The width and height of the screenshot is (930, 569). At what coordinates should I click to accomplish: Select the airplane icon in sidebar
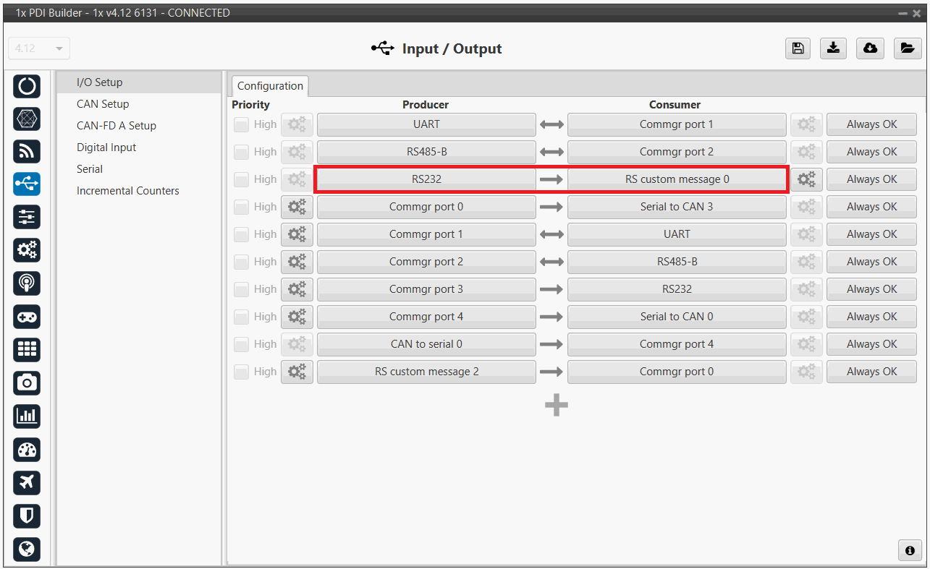coord(27,482)
